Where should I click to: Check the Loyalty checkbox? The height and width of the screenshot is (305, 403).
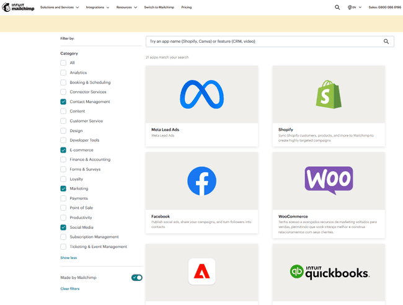coord(63,179)
